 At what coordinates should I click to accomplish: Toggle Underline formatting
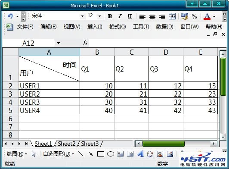click(130, 16)
